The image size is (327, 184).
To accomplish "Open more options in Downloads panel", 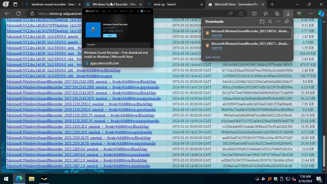I will tap(278, 21).
